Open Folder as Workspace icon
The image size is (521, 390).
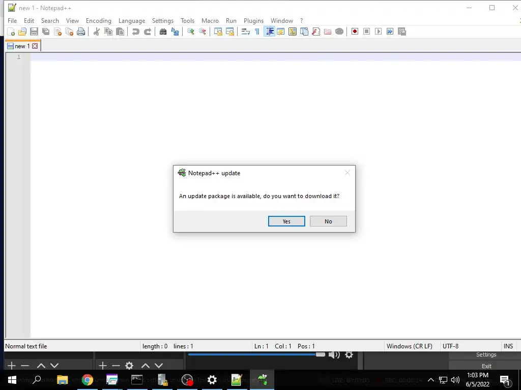[328, 31]
